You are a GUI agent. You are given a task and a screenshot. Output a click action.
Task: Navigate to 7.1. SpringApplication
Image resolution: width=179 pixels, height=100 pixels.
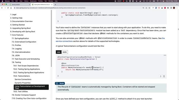[x=20, y=38]
